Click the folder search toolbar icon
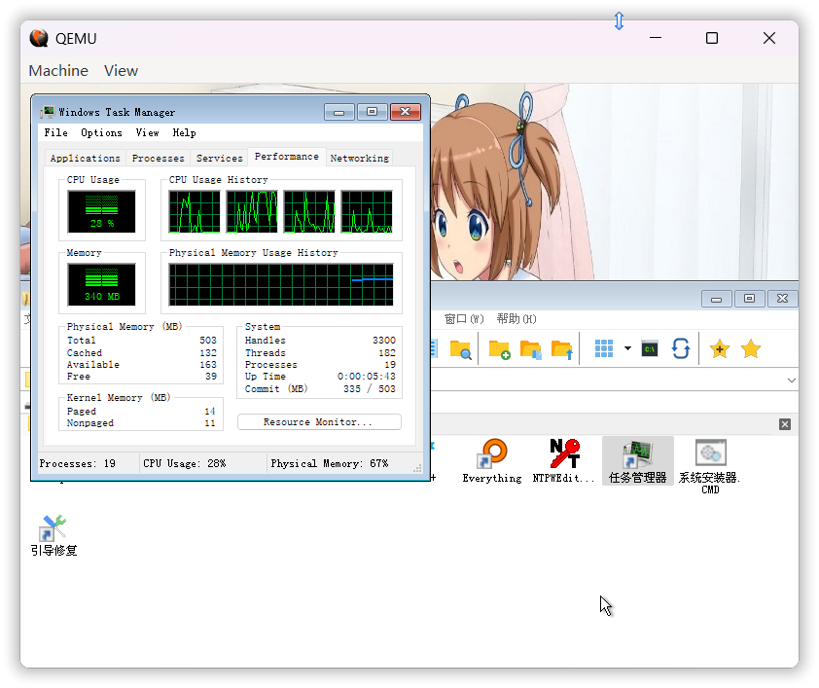 click(x=460, y=349)
